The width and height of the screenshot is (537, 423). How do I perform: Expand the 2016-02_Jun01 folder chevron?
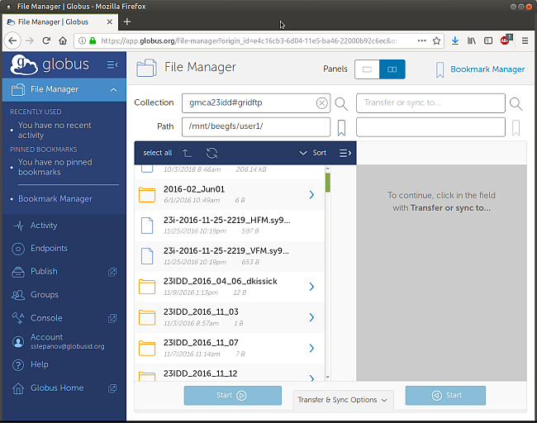click(x=311, y=195)
